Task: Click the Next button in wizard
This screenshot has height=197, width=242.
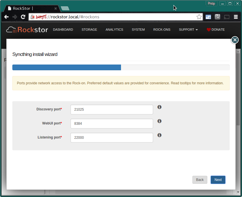Action: [x=218, y=180]
